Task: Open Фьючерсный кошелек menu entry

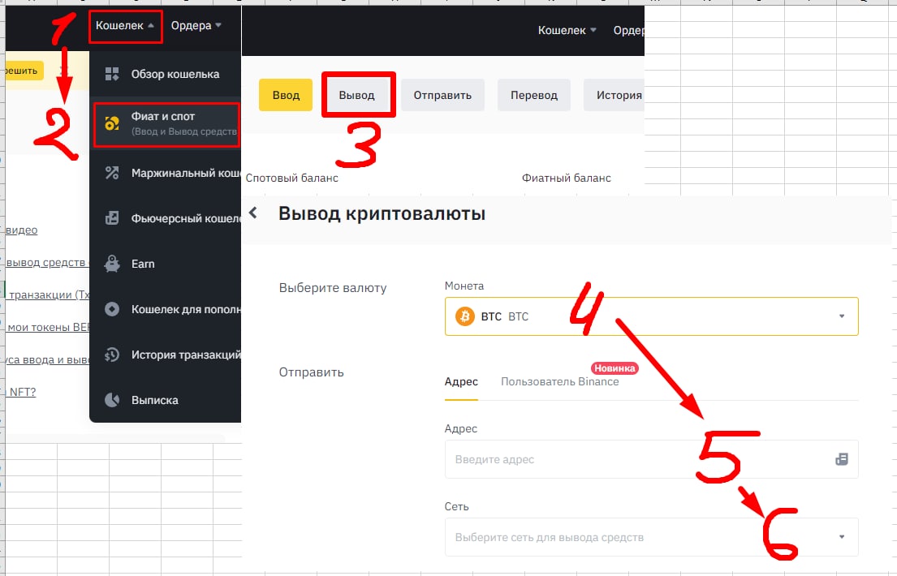Action: [x=166, y=218]
